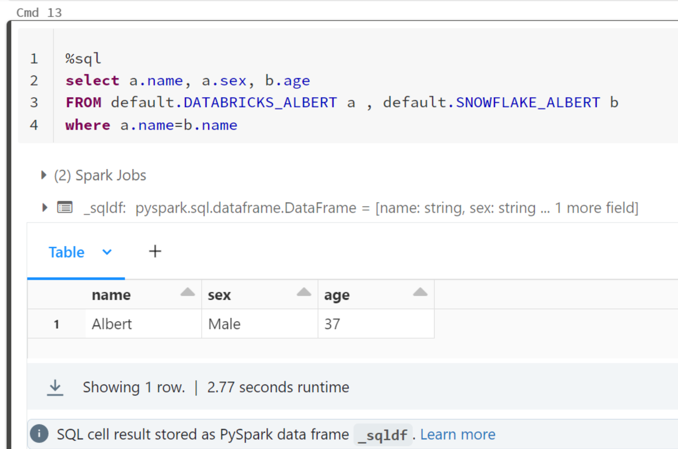Select the Albert cell in the table
The height and width of the screenshot is (449, 678).
click(x=111, y=324)
